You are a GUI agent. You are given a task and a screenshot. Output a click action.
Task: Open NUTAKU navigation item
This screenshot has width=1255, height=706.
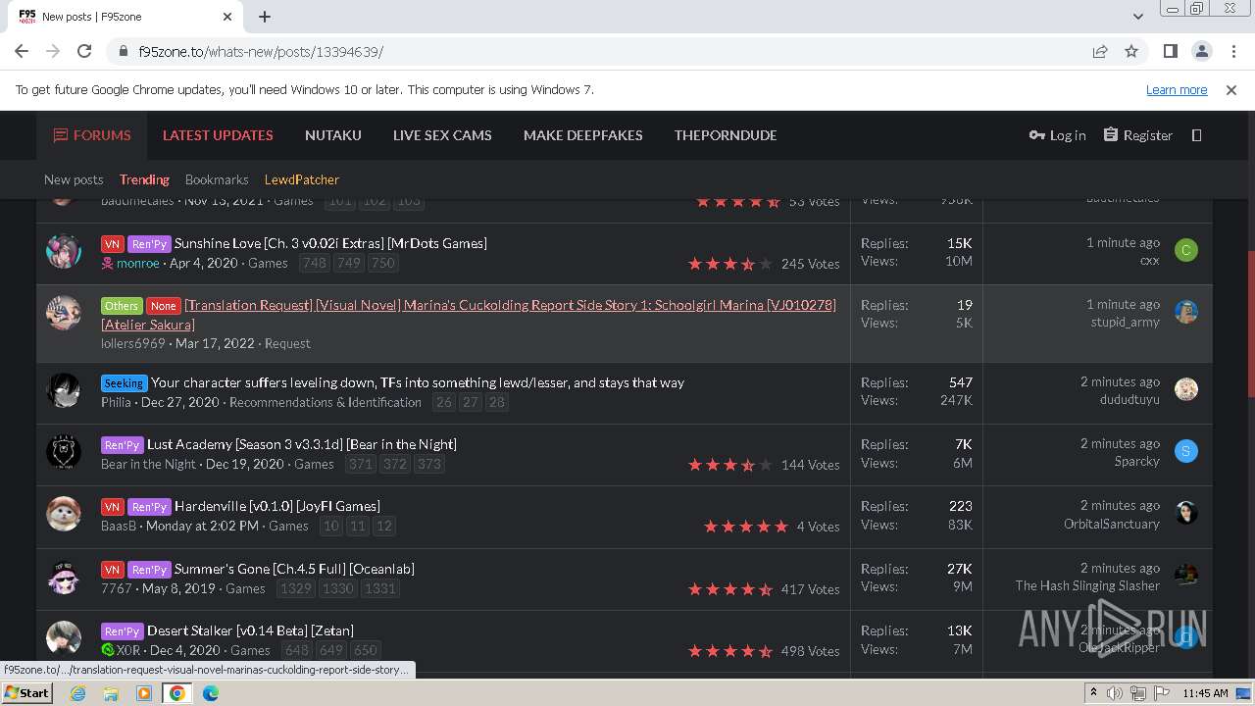point(333,135)
